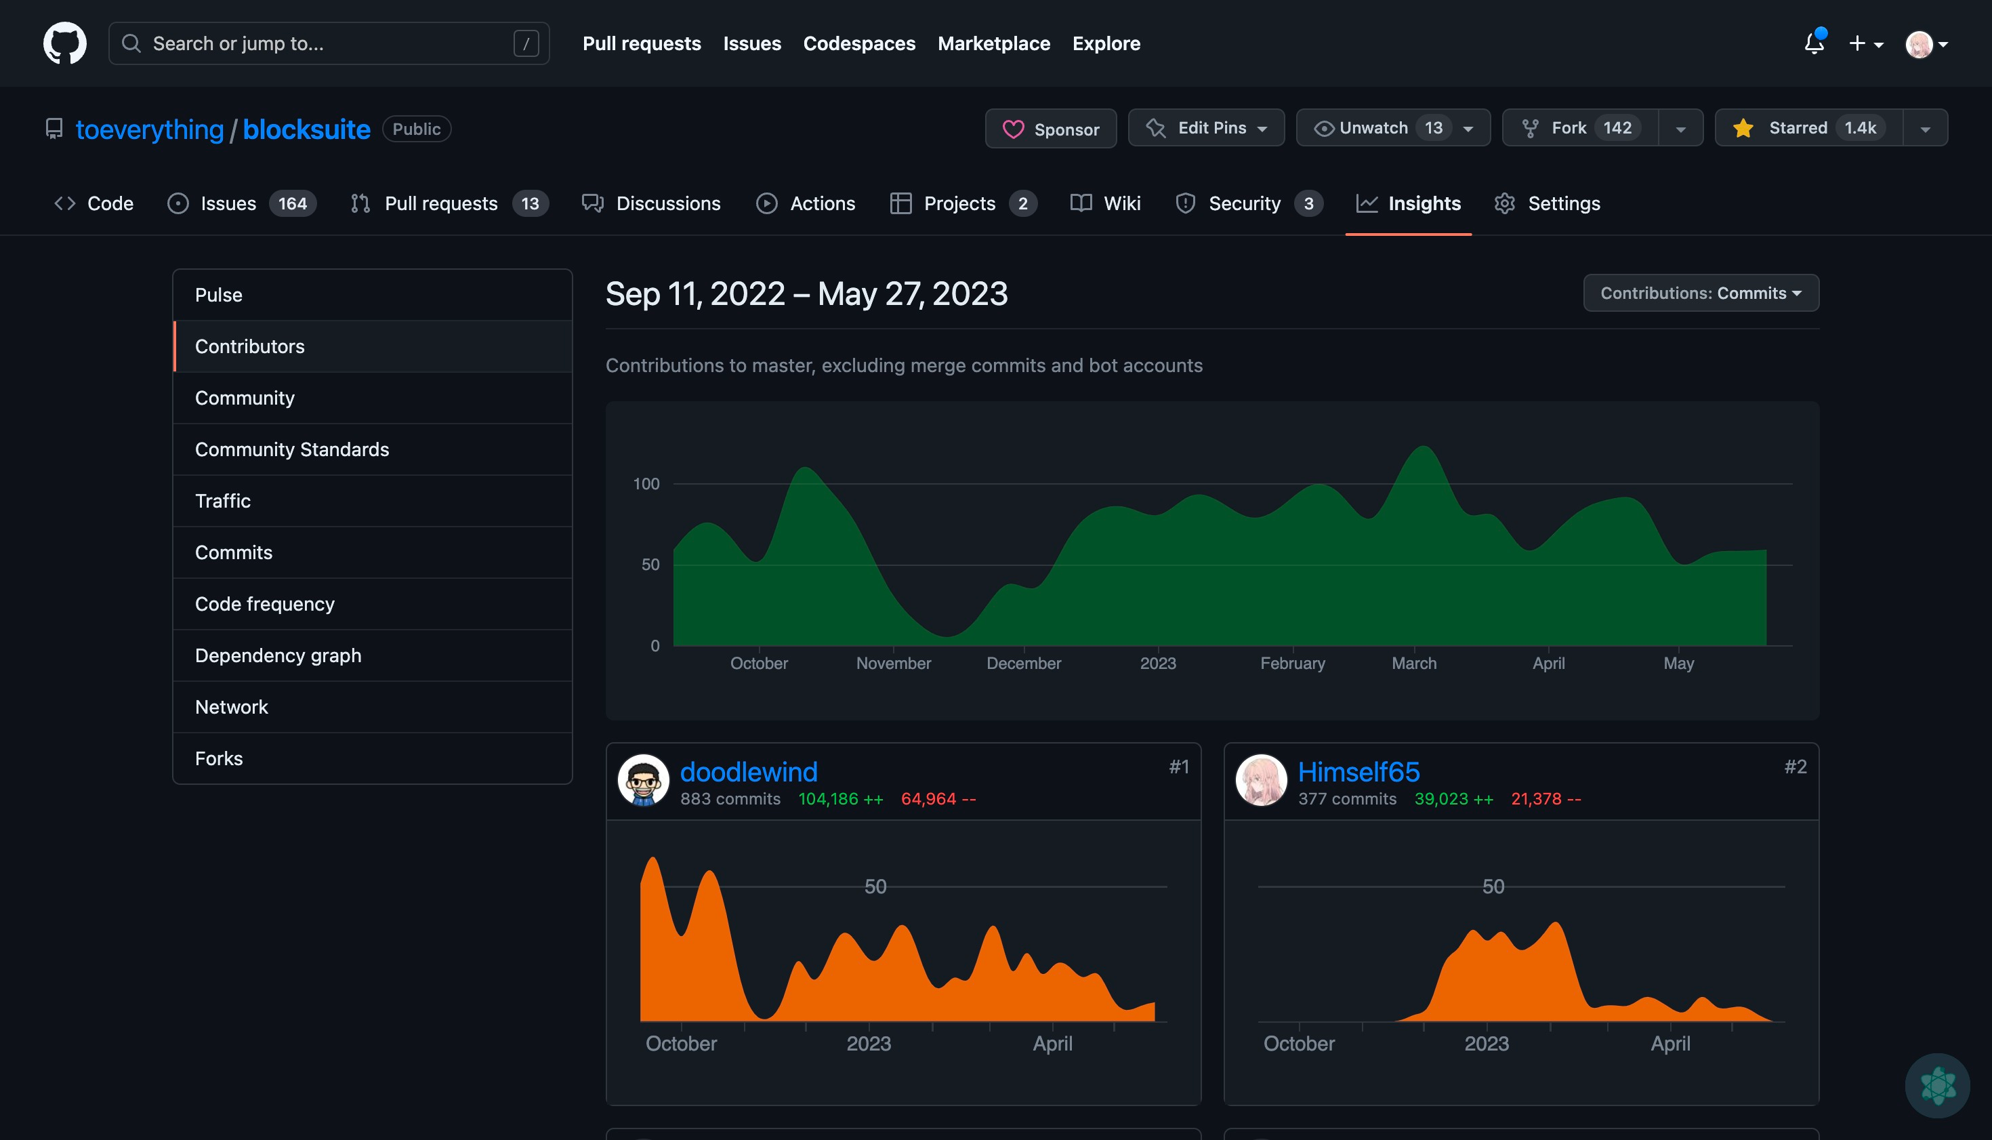This screenshot has height=1140, width=1992.
Task: Click the Fork button
Action: [x=1579, y=127]
